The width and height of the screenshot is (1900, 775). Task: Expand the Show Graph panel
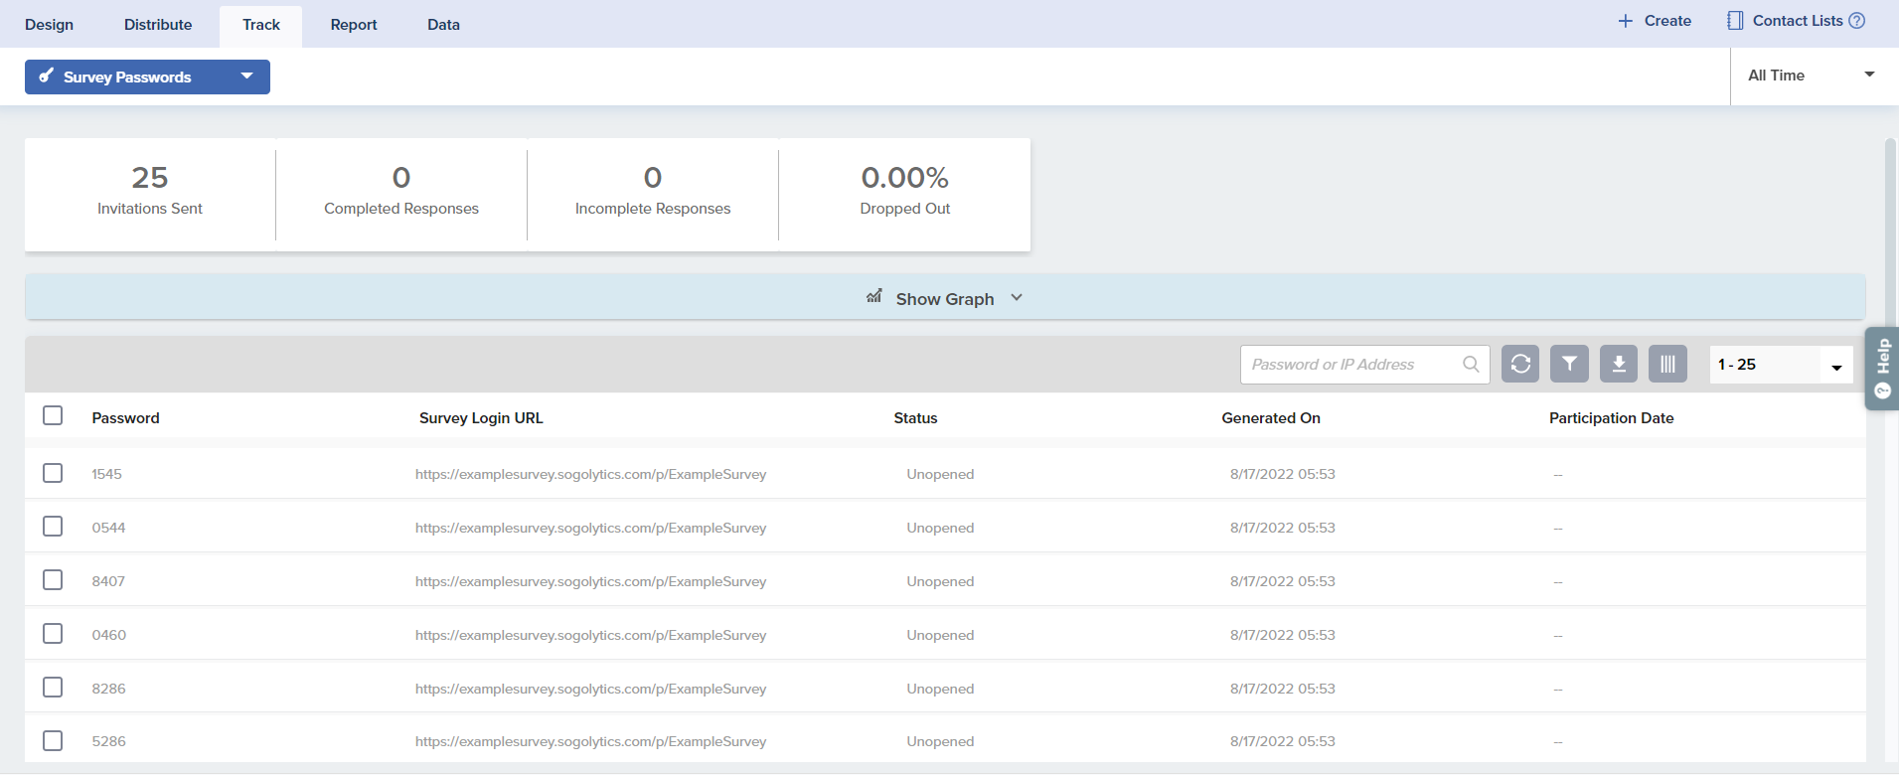pyautogui.click(x=944, y=298)
